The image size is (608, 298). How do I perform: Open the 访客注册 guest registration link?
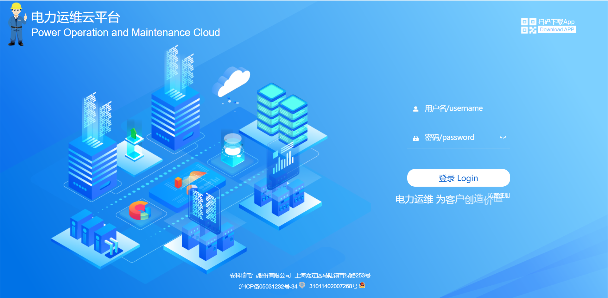[499, 195]
